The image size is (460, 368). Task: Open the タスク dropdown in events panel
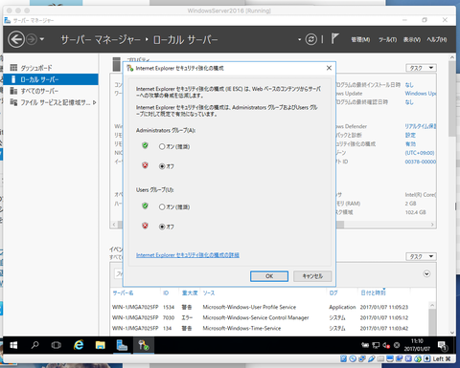click(x=421, y=256)
